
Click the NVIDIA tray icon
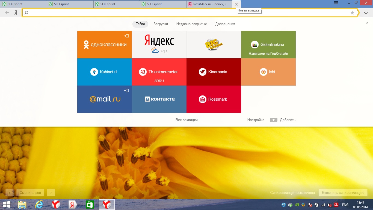[x=297, y=205]
